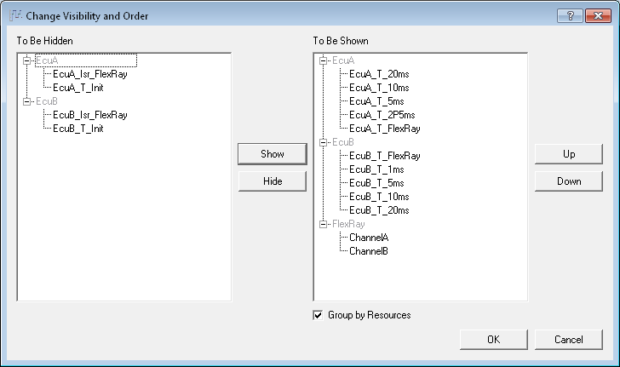Click the Hide button

click(273, 181)
